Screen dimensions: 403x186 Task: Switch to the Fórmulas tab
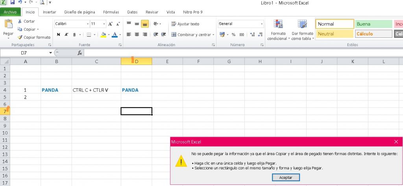click(111, 12)
